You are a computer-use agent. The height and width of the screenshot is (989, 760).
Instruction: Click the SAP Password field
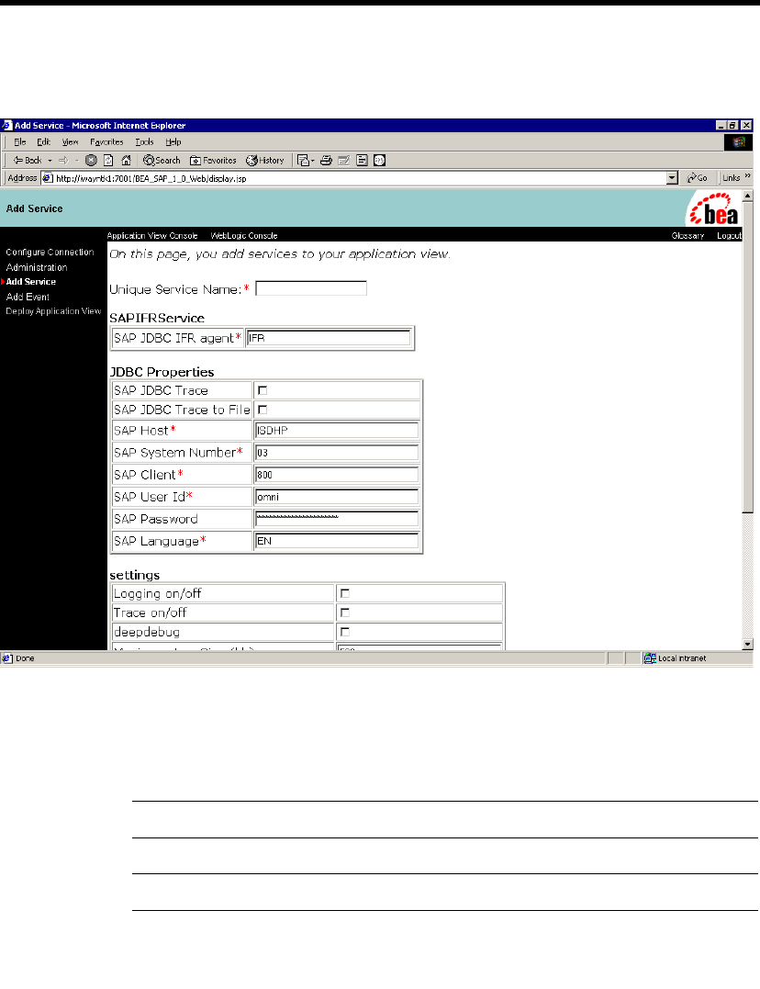point(337,519)
